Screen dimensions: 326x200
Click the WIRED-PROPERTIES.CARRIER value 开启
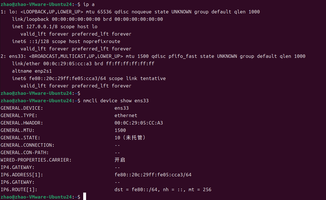[120, 160]
